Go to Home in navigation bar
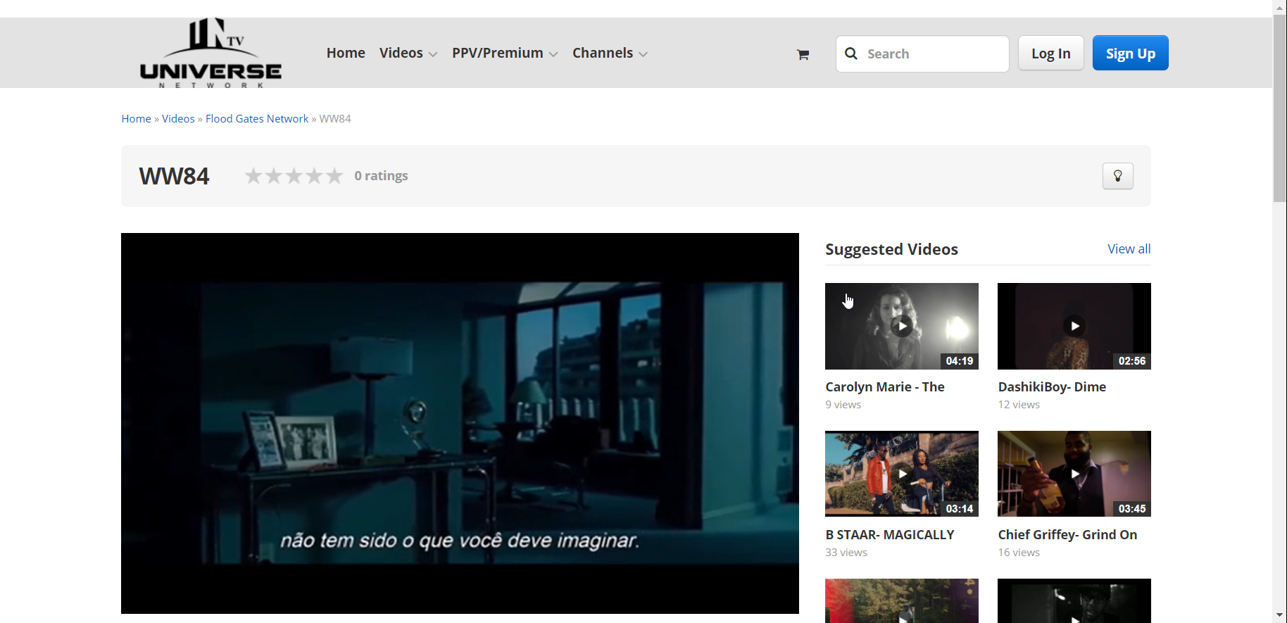 click(x=346, y=53)
